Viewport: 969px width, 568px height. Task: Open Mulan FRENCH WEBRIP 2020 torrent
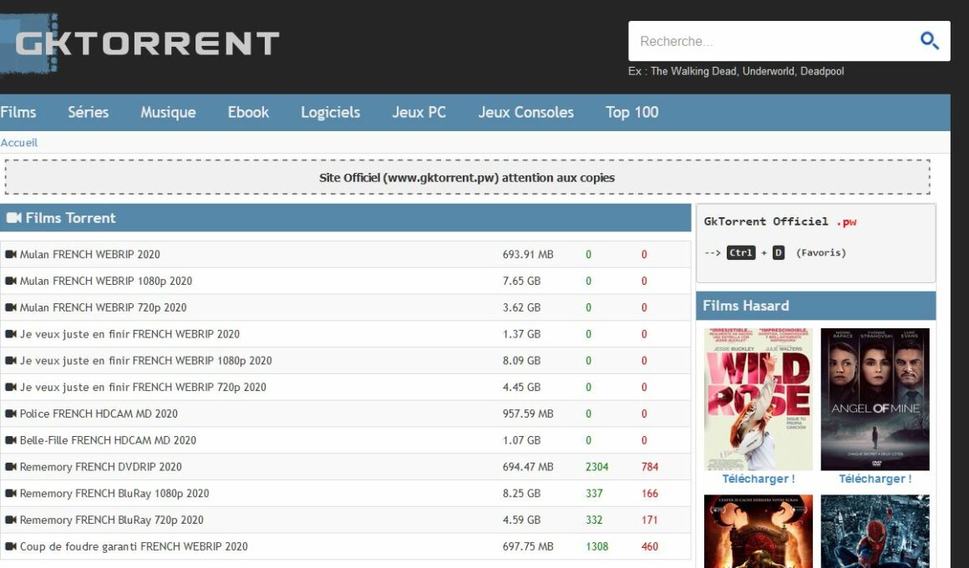coord(89,254)
